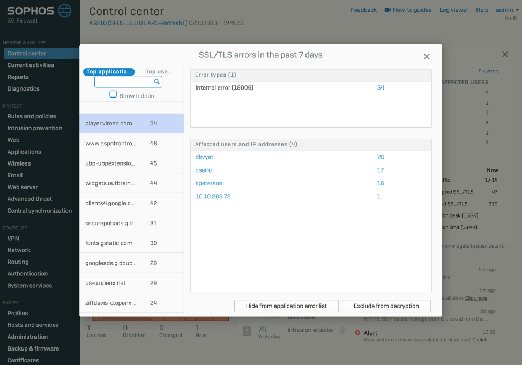Open the Log viewer link
522x365 pixels.
[x=453, y=10]
